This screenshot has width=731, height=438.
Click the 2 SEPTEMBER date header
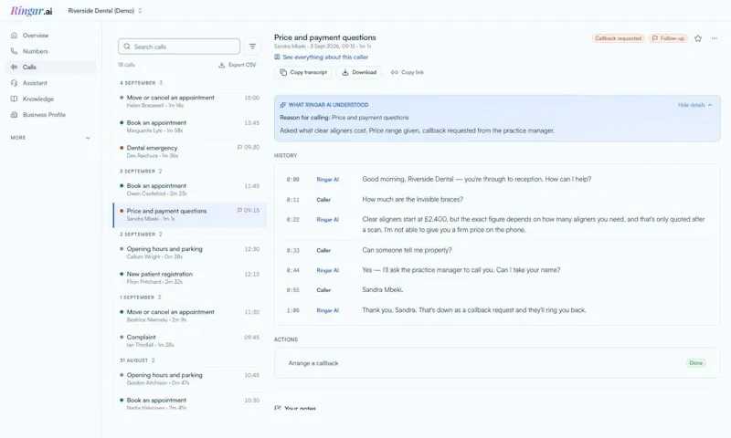click(x=141, y=235)
